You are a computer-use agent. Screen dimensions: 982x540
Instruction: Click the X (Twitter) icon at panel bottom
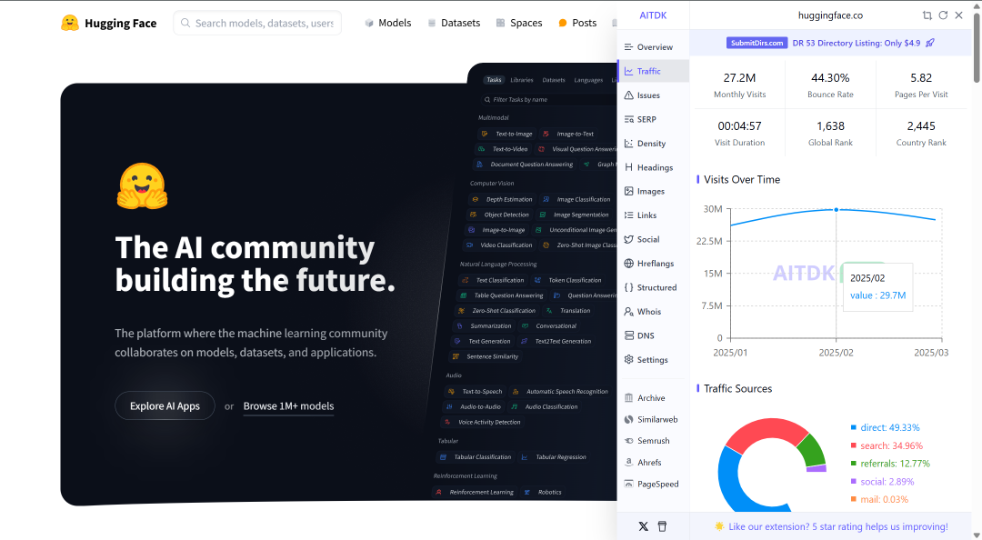click(643, 526)
